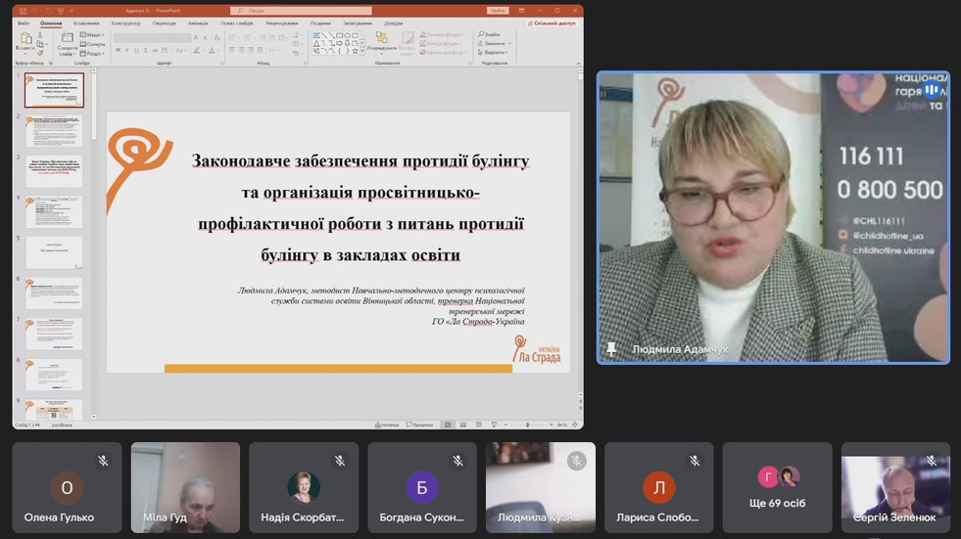Select slide 5 thumbnail in the panel
The image size is (961, 539).
point(54,252)
